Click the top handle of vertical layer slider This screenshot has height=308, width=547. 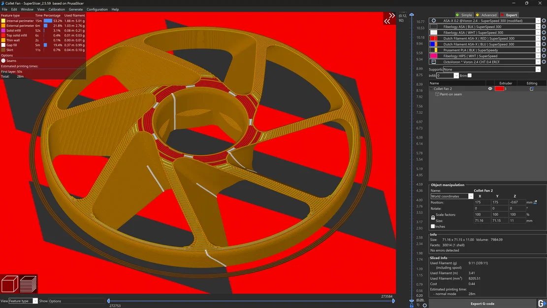click(x=412, y=15)
